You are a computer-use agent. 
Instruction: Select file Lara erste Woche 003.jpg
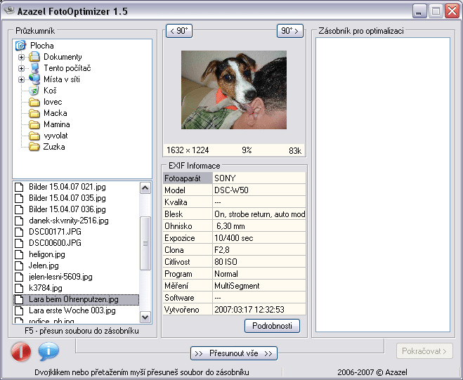(x=72, y=310)
